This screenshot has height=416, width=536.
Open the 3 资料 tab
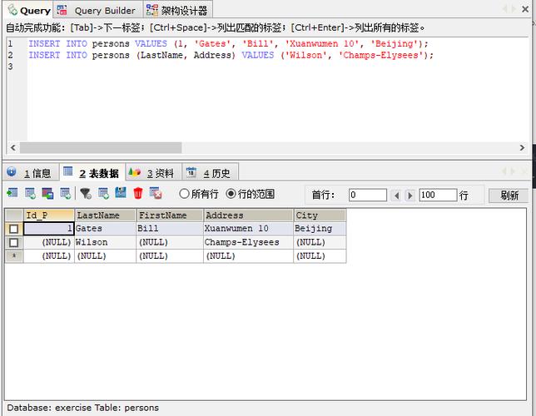pyautogui.click(x=153, y=172)
